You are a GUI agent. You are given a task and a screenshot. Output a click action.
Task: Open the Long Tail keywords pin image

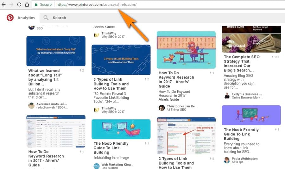pos(56,51)
